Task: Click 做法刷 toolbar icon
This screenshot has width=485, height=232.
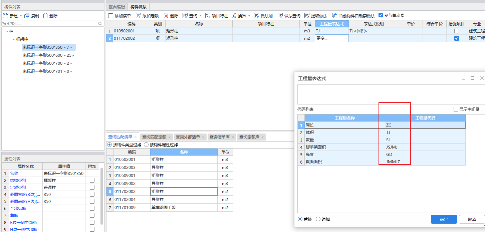Action: 257,16
